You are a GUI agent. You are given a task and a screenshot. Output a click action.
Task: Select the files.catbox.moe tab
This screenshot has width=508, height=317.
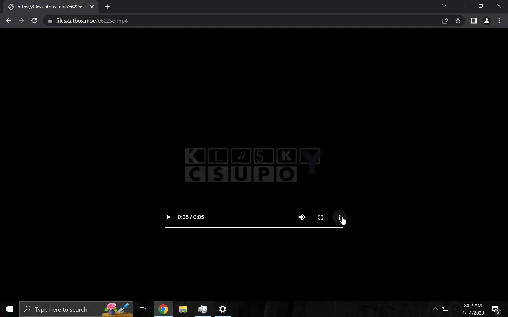[50, 7]
